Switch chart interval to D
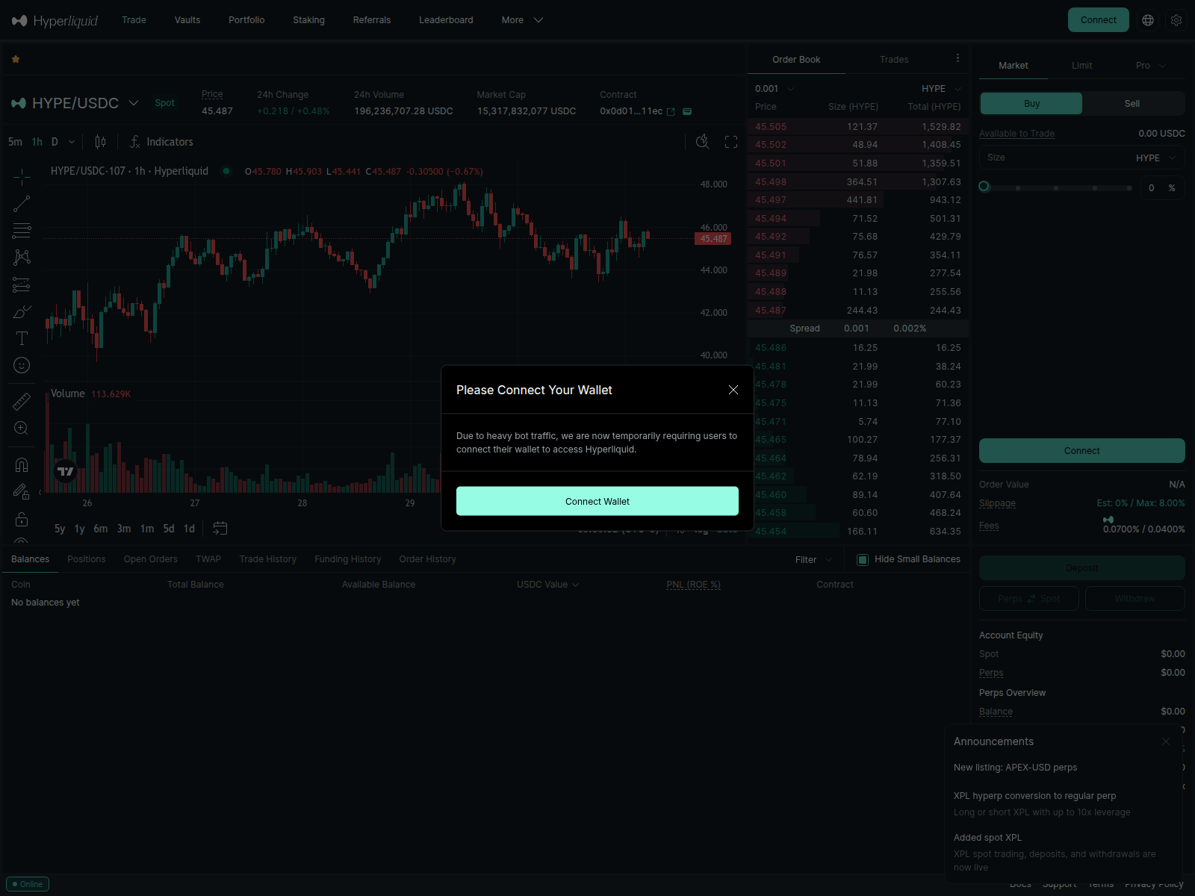Viewport: 1195px width, 896px height. pos(55,142)
